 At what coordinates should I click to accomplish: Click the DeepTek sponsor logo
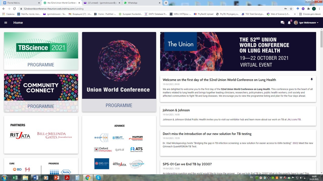click(101, 138)
